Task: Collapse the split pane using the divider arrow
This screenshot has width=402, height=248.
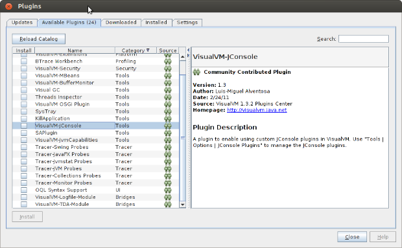Action: (188, 50)
